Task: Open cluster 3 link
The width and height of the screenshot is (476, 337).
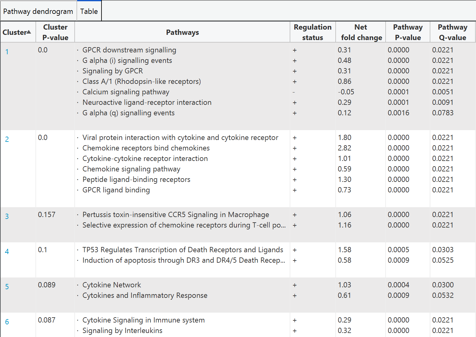Action: click(x=7, y=216)
